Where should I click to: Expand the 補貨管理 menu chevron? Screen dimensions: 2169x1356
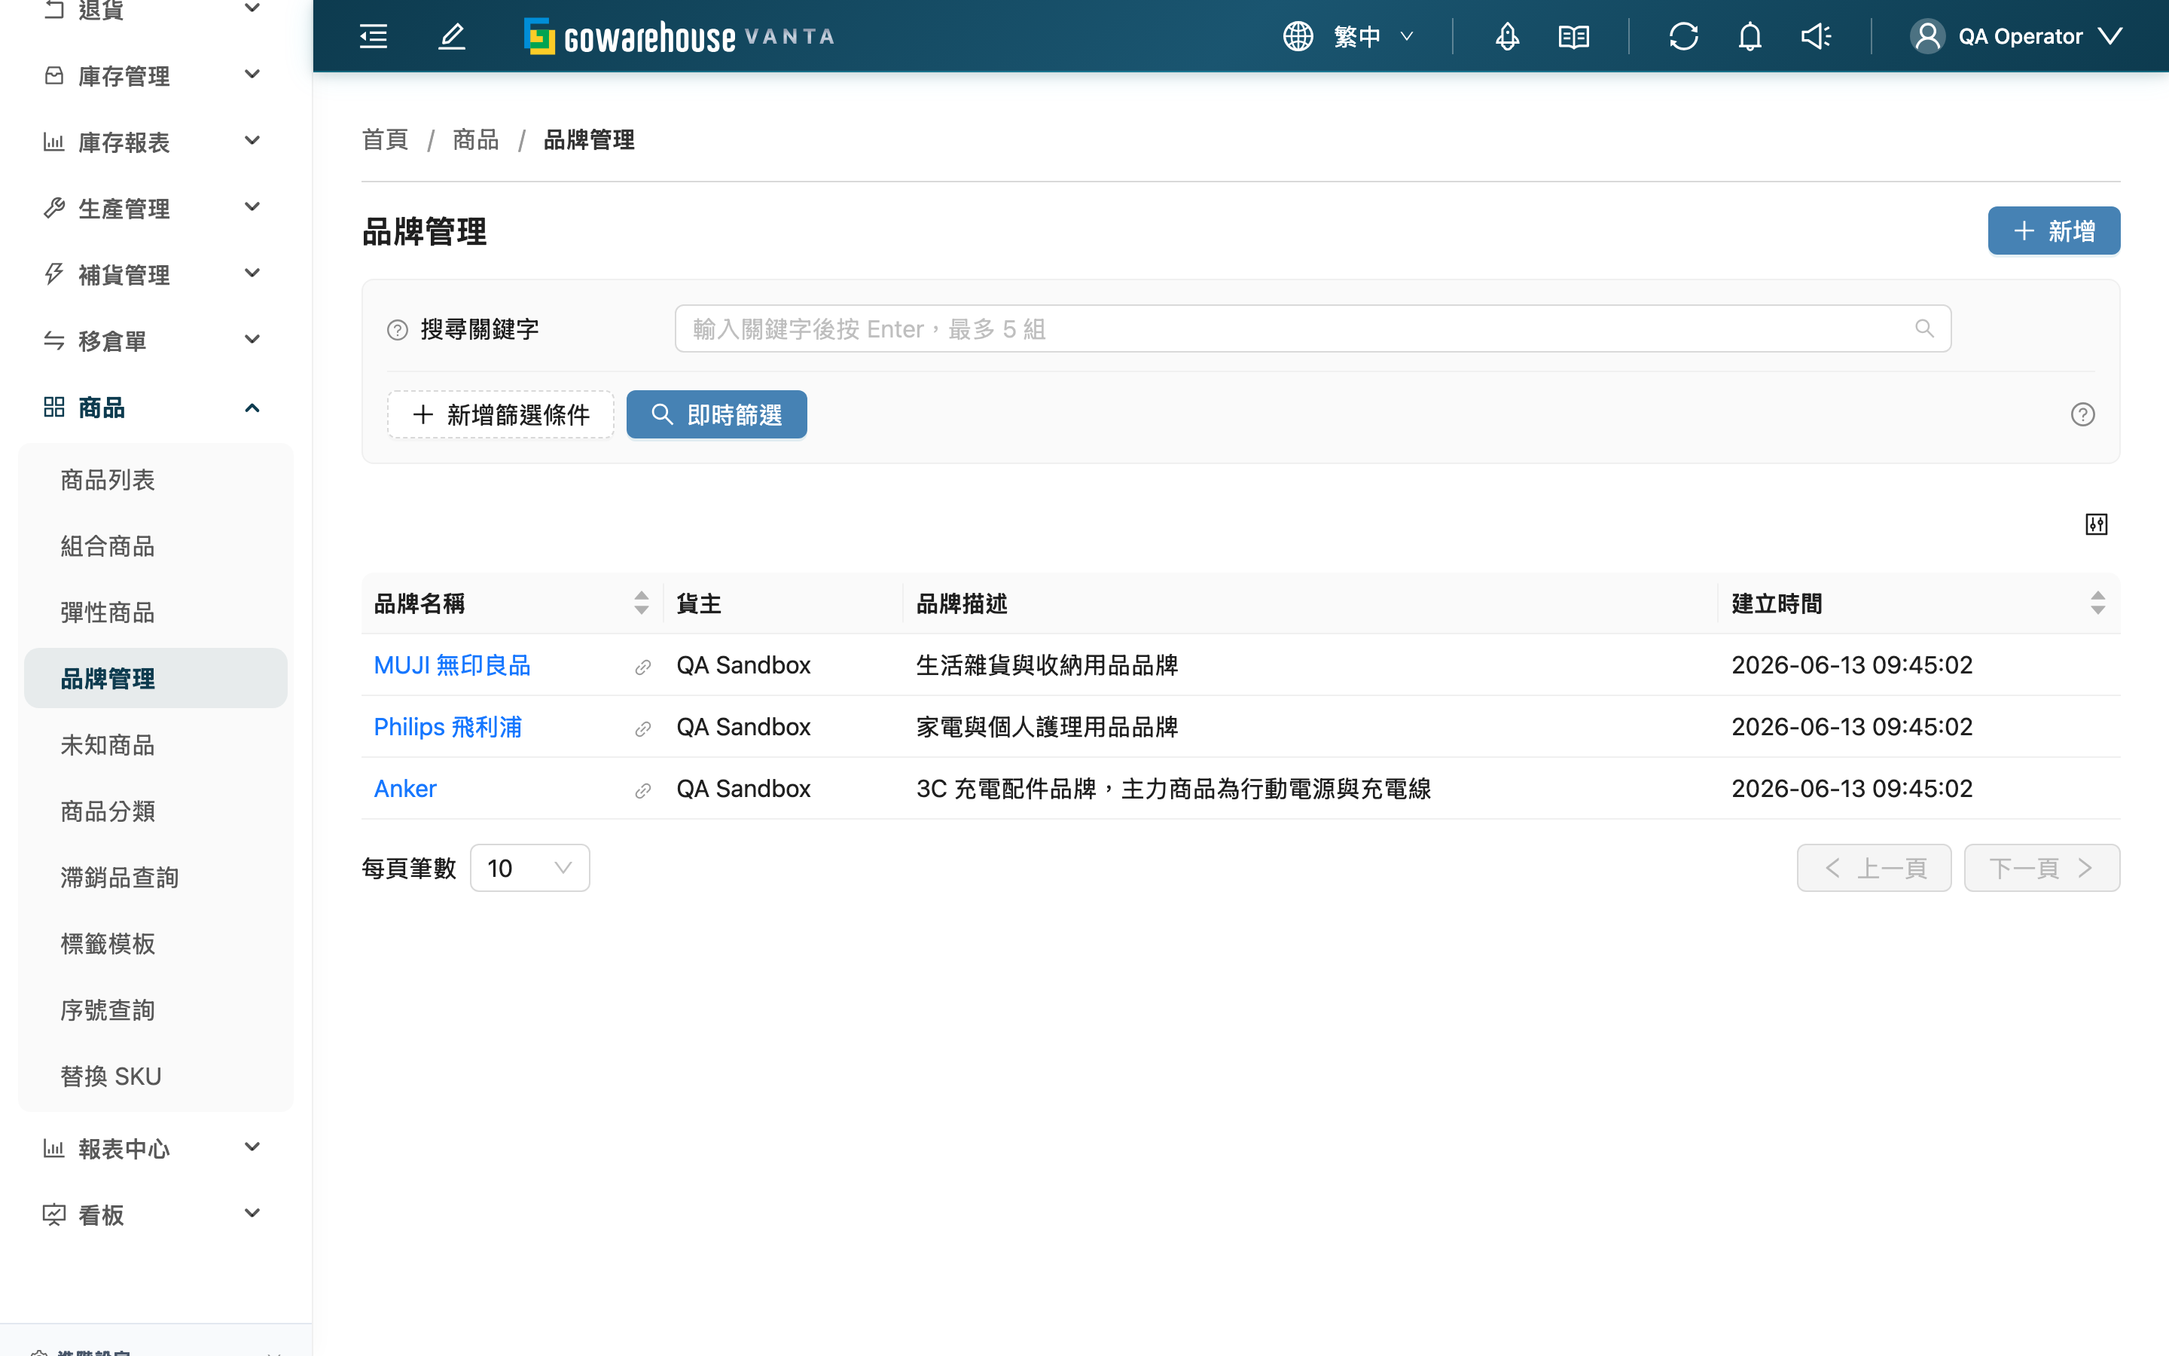(253, 273)
